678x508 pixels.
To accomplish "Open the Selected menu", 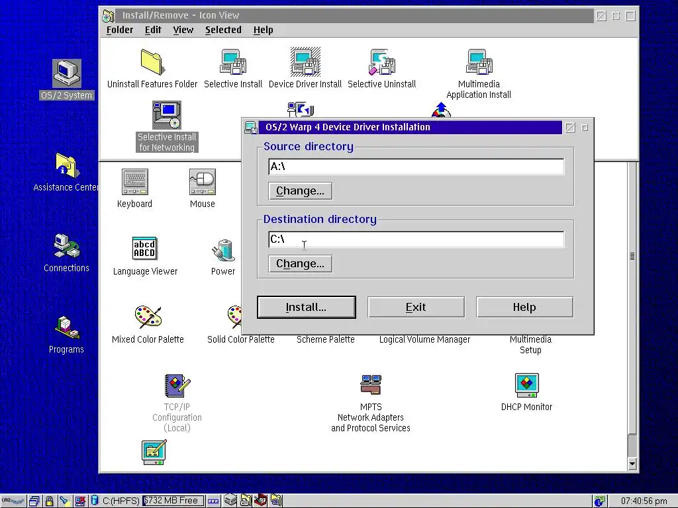I will [x=223, y=30].
